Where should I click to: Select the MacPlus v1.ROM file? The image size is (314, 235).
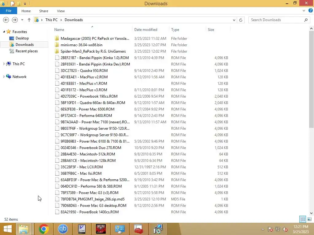[84, 83]
